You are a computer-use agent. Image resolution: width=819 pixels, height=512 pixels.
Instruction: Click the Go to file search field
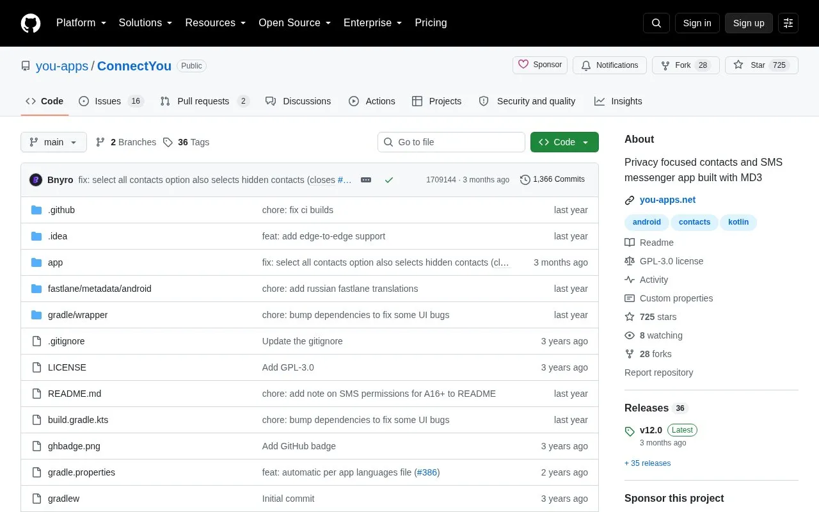[451, 142]
